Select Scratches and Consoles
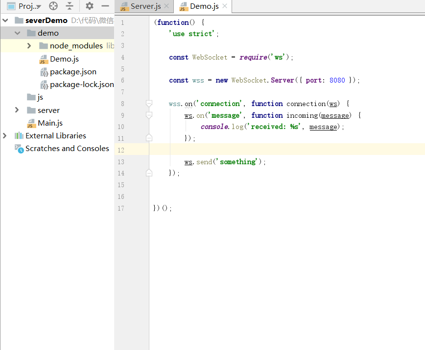Viewport: 425px width, 350px height. coord(67,148)
